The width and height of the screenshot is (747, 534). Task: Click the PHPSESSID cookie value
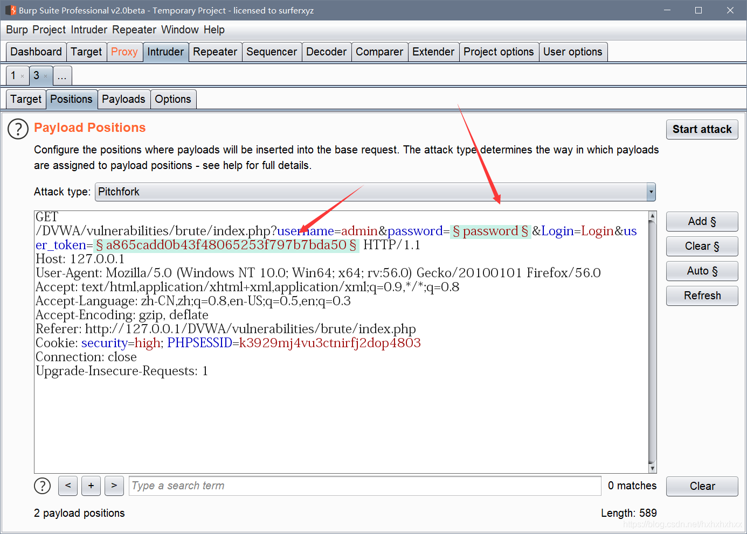pos(330,343)
